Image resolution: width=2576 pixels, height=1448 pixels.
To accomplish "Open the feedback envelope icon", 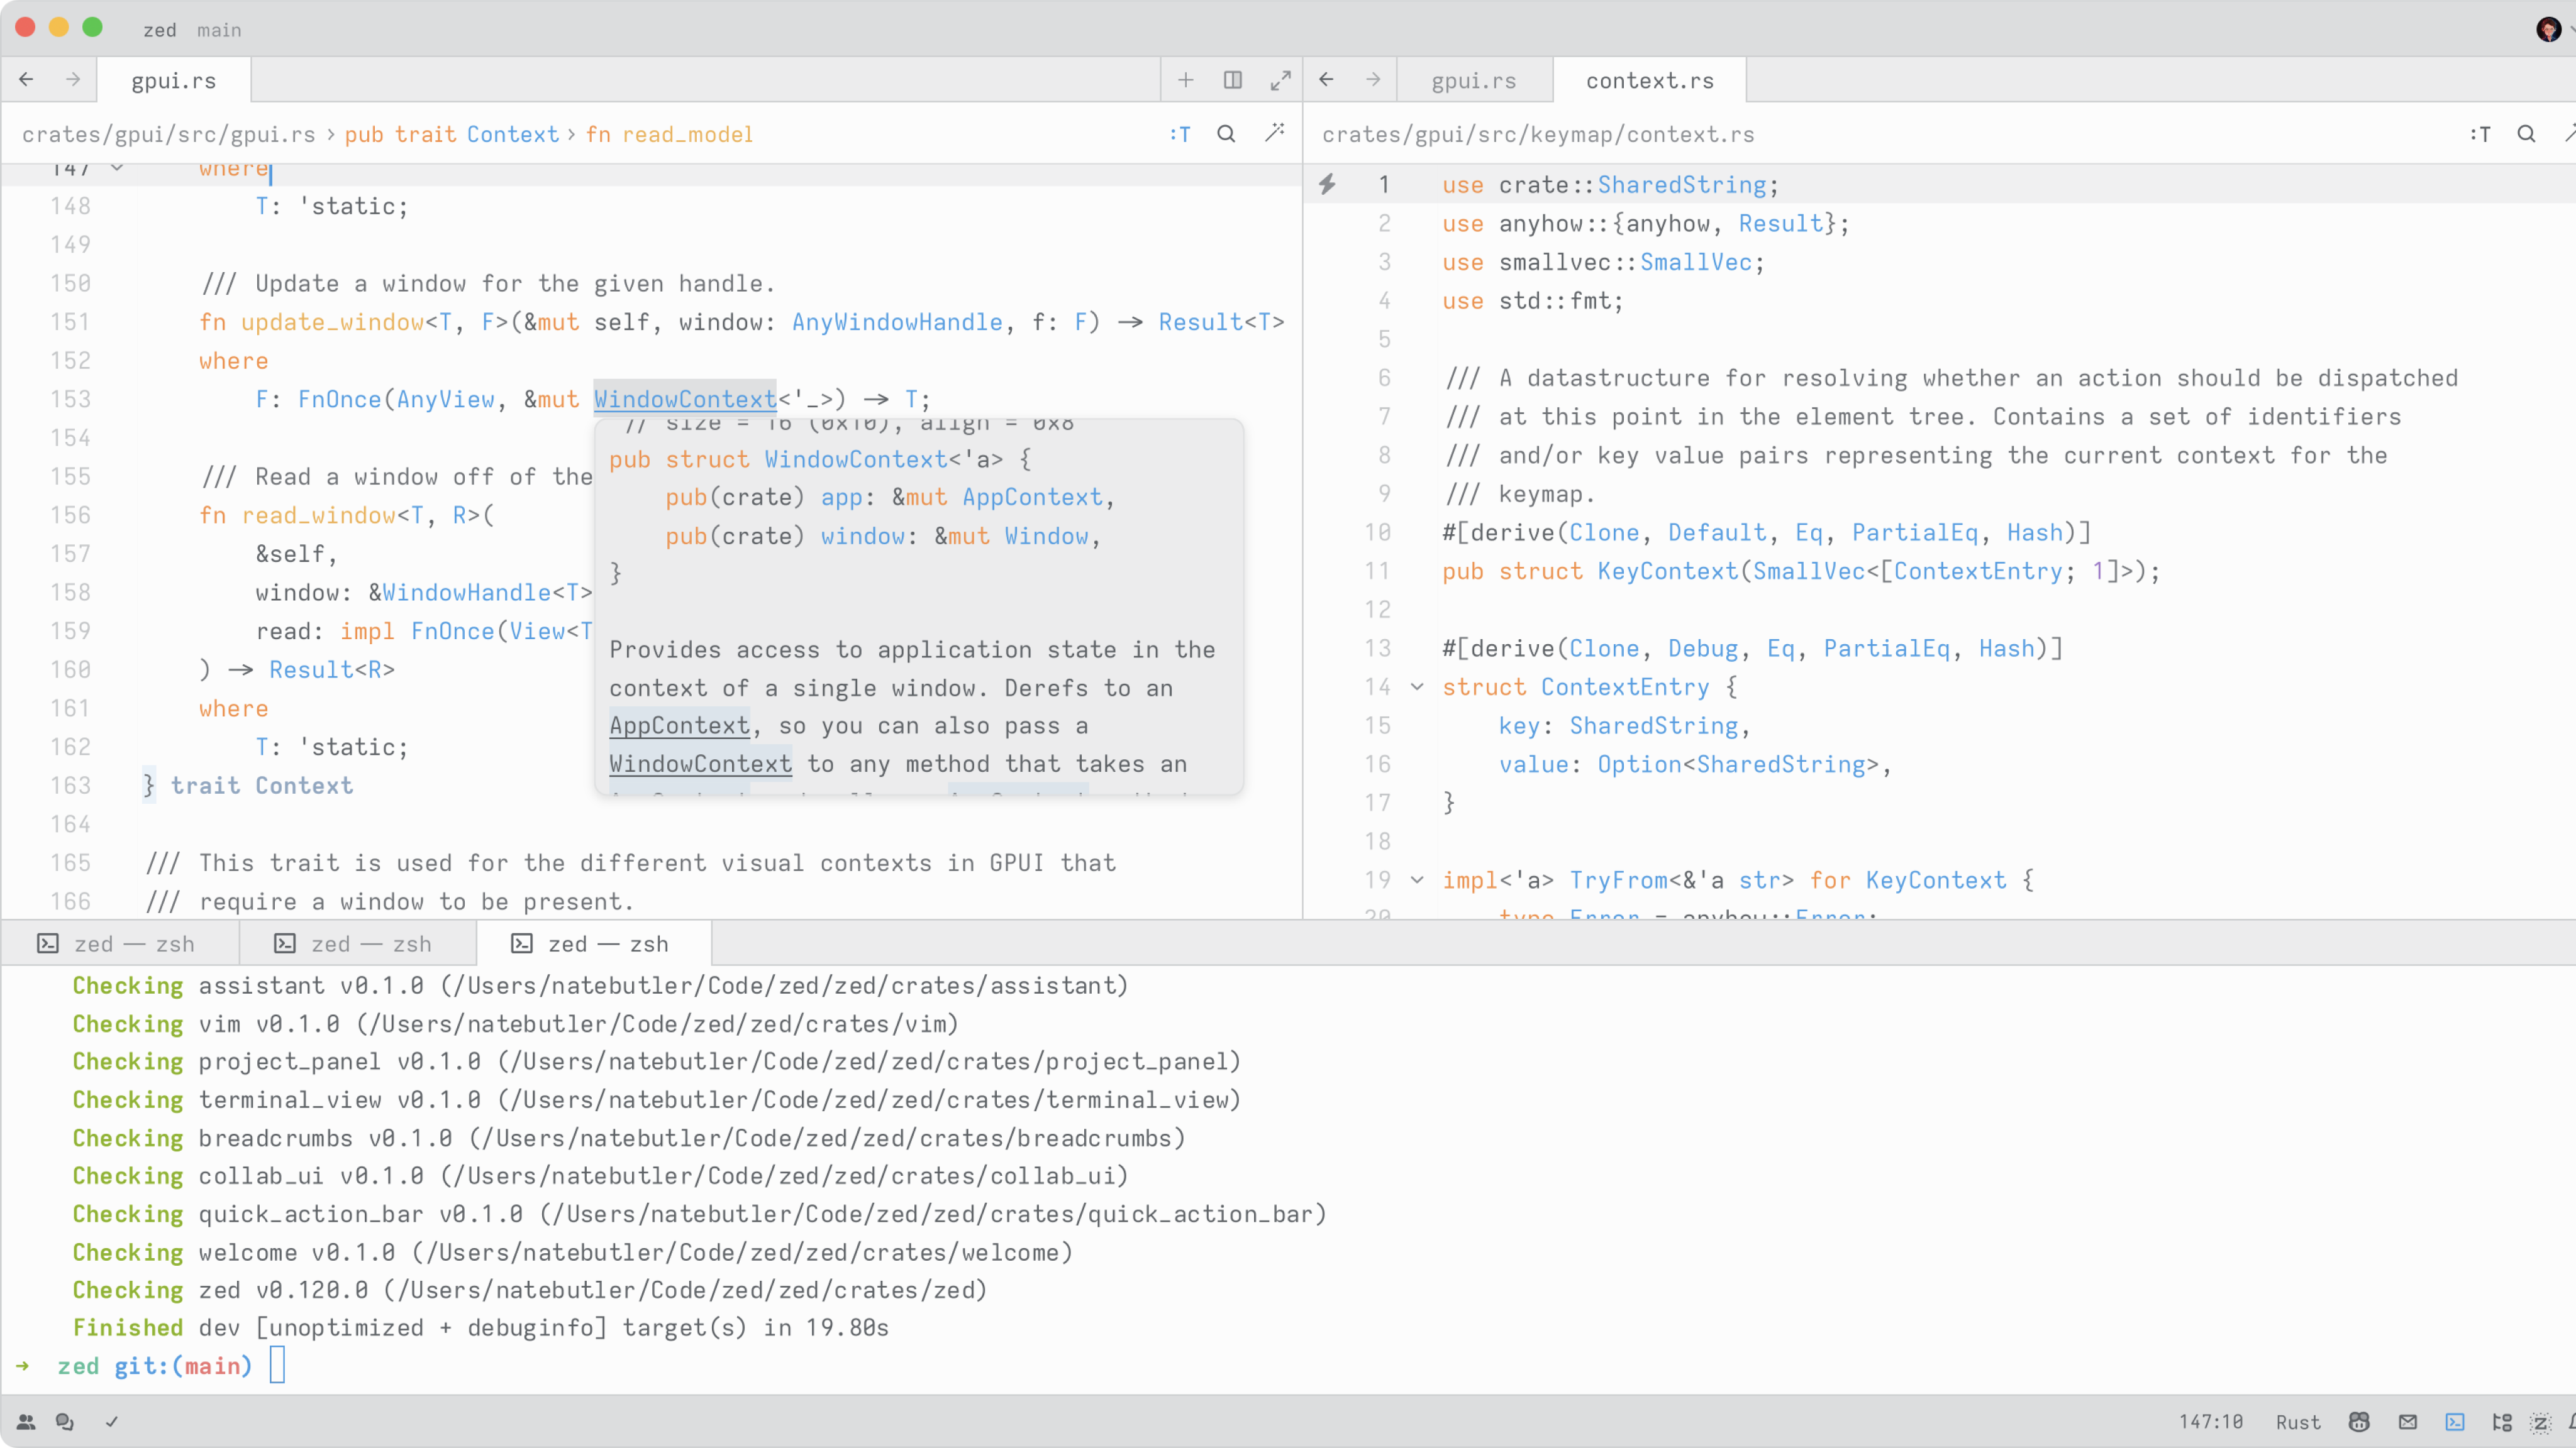I will [2408, 1422].
